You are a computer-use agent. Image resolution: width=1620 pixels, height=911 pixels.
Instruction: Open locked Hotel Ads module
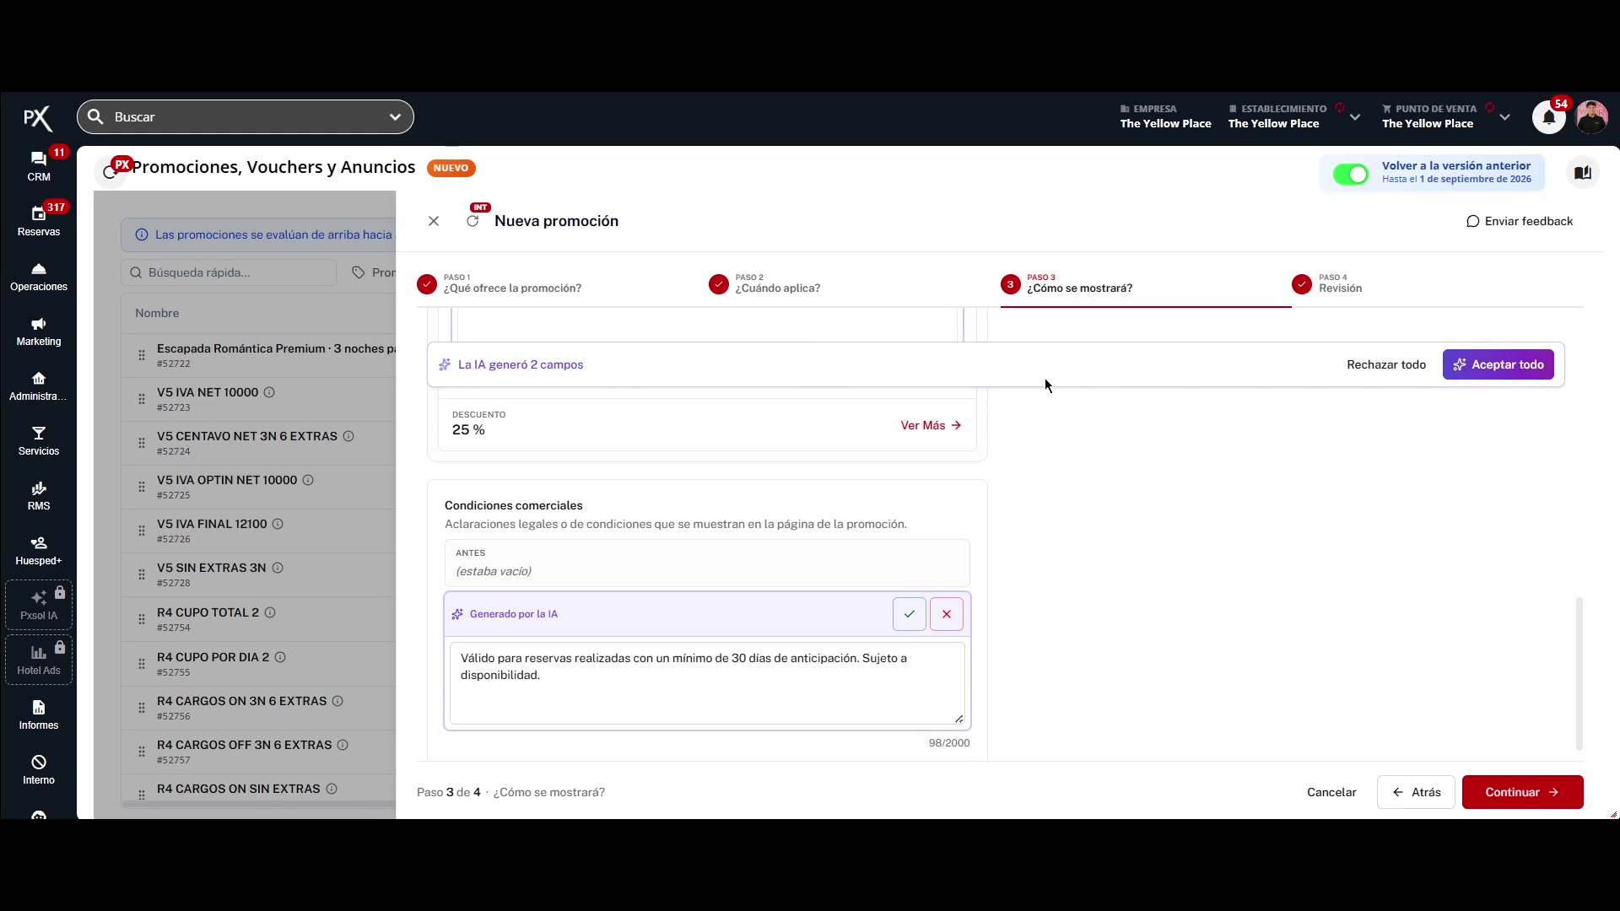tap(39, 660)
